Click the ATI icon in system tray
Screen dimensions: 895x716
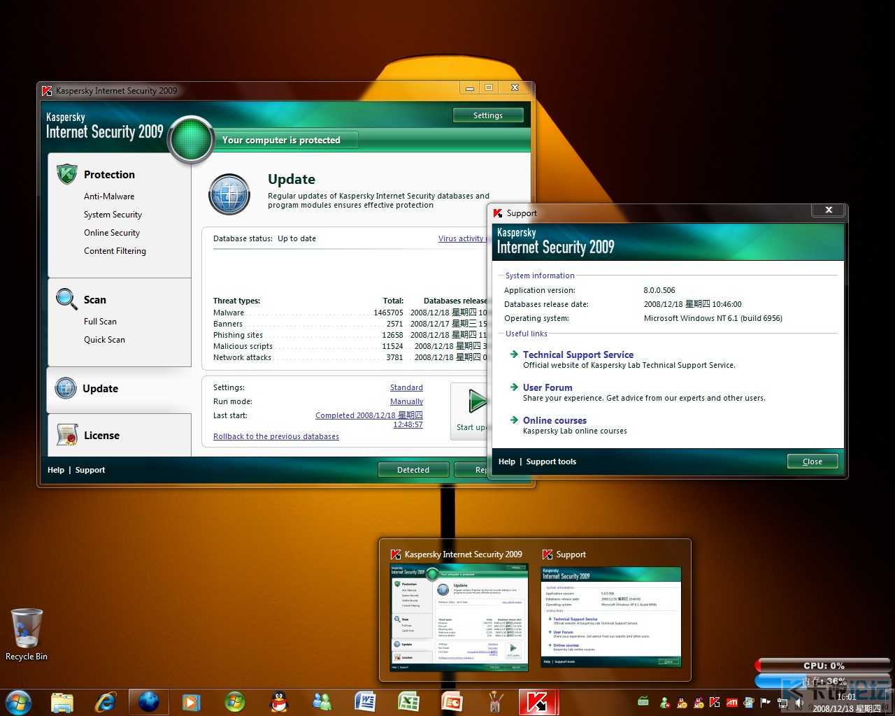(x=732, y=702)
